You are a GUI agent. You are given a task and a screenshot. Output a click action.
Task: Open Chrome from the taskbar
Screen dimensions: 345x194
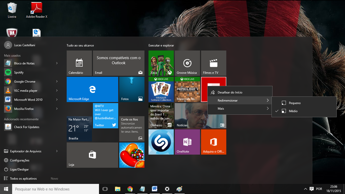[x=130, y=189]
